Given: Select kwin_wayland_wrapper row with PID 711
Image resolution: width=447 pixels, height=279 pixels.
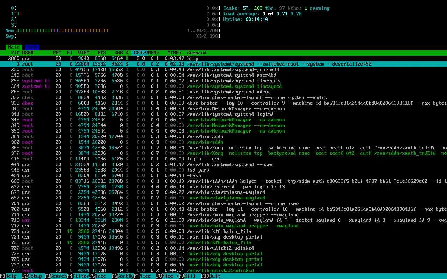Looking at the screenshot, I should [223, 214].
